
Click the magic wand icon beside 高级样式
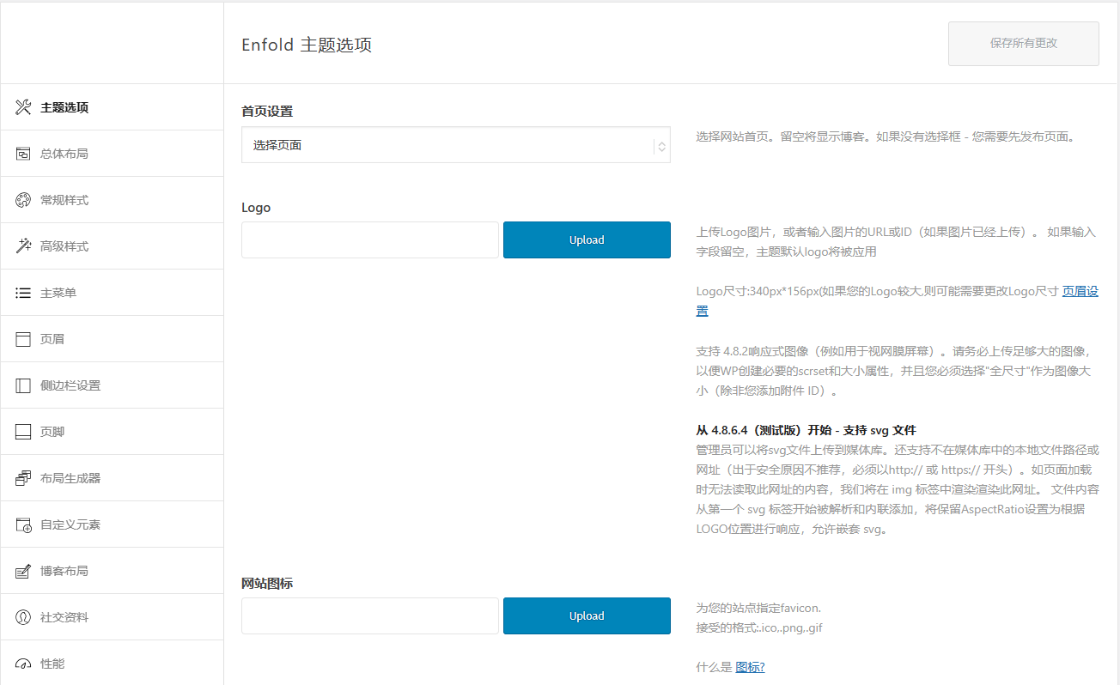[23, 246]
